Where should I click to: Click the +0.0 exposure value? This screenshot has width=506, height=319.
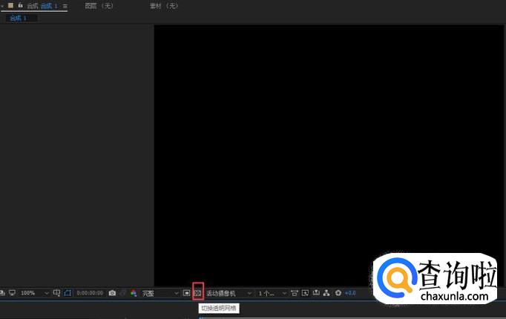350,293
